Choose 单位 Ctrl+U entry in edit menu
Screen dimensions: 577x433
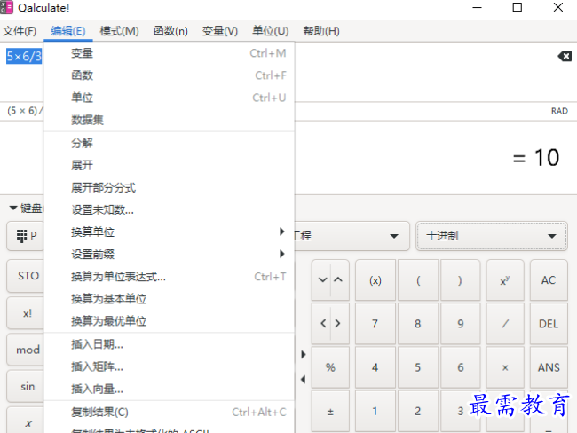170,98
